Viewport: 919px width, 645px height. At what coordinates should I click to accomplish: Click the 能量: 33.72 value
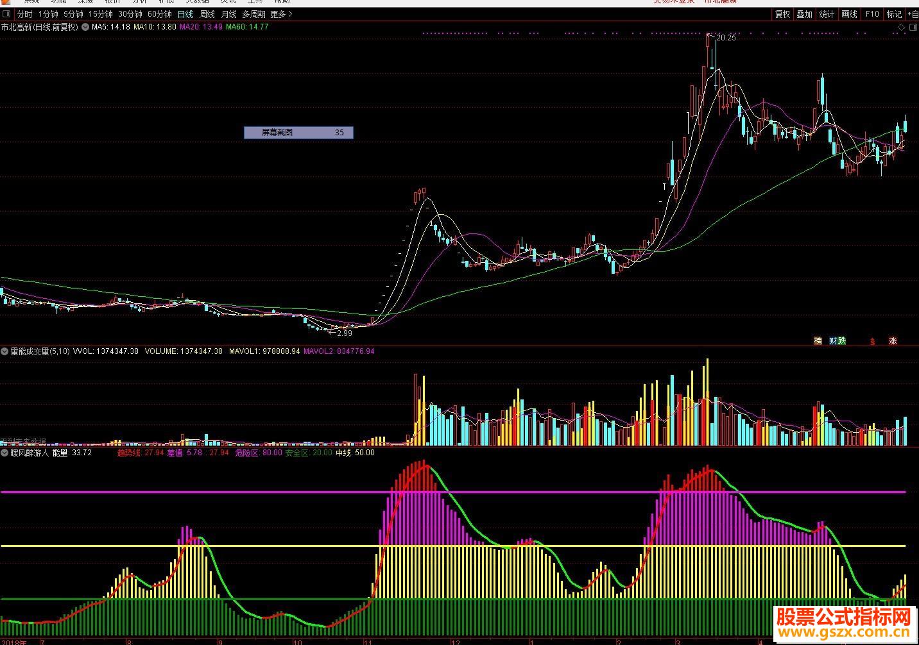[x=72, y=453]
